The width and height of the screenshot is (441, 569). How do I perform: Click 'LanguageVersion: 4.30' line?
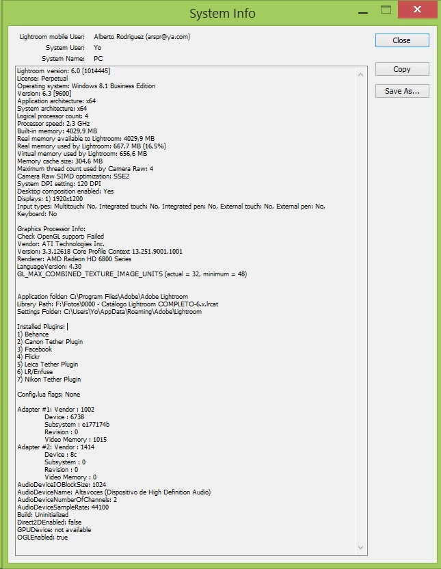pos(49,267)
